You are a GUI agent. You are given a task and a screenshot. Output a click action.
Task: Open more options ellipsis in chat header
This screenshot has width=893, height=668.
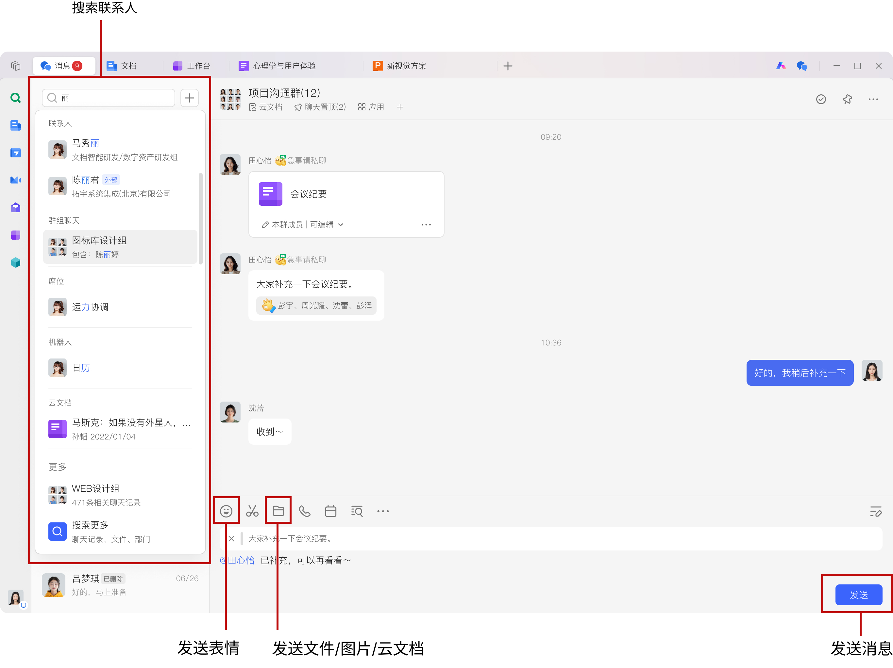pyautogui.click(x=873, y=99)
